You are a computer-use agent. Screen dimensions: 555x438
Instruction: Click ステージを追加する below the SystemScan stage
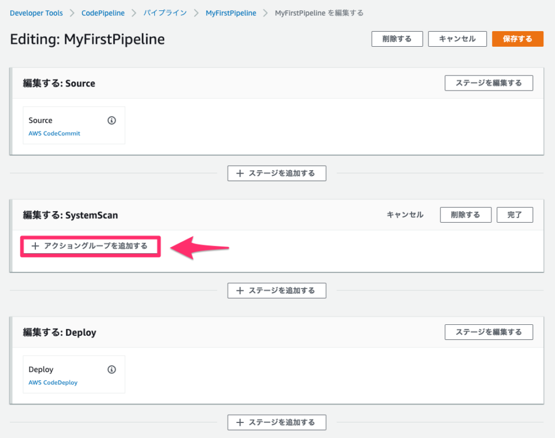pos(276,290)
